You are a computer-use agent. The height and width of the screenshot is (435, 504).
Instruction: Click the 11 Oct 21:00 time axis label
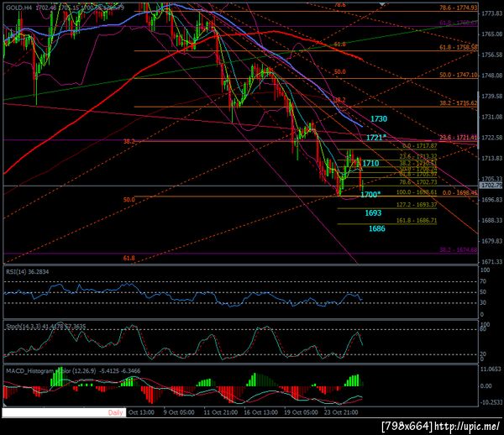click(220, 412)
